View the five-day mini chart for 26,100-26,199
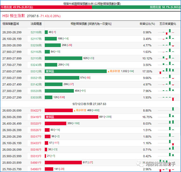The width and height of the screenshot is (181, 172). (167, 143)
